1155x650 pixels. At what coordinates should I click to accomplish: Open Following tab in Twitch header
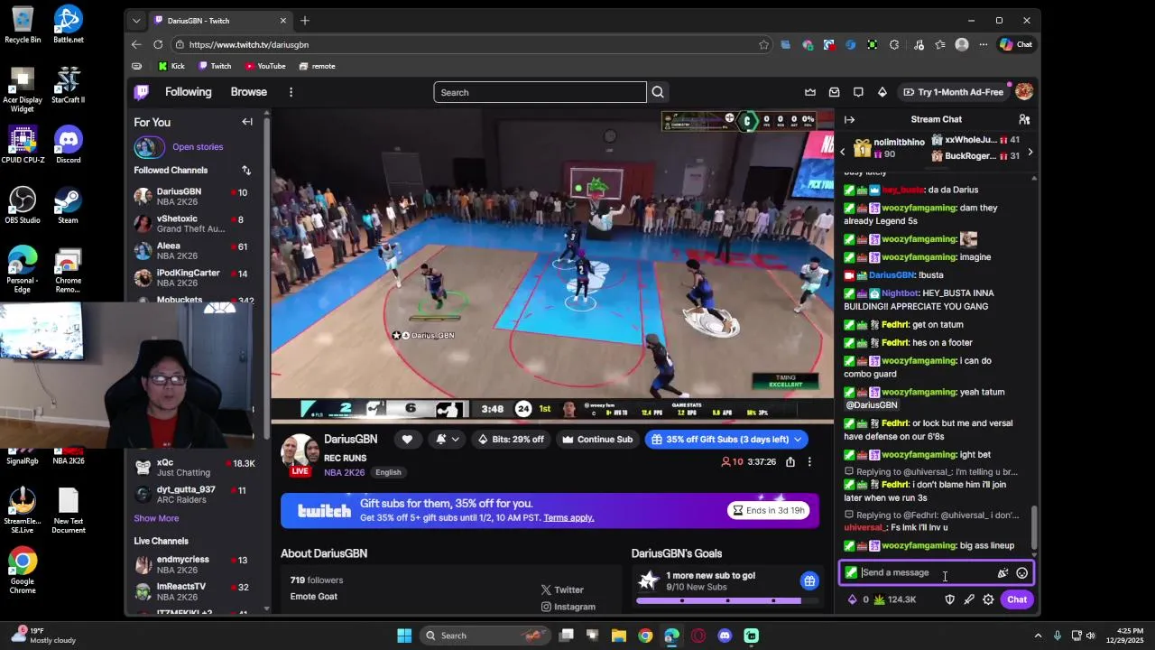tap(188, 92)
